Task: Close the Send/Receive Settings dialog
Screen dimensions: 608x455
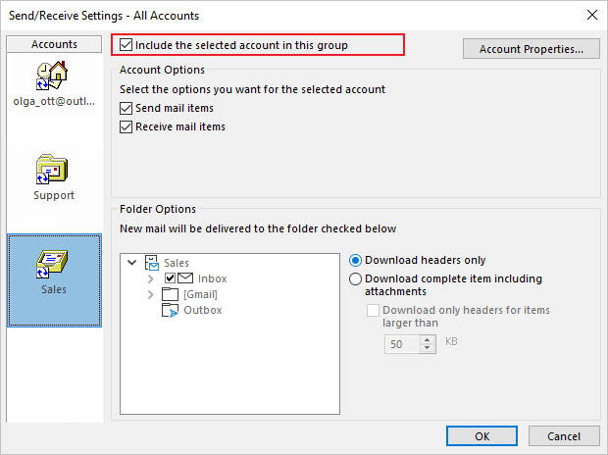Action: point(592,15)
